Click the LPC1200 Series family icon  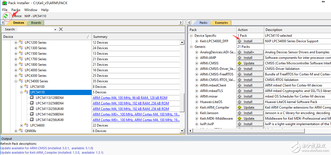21,43
